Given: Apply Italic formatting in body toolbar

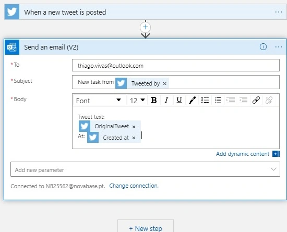Looking at the screenshot, I should 166,100.
